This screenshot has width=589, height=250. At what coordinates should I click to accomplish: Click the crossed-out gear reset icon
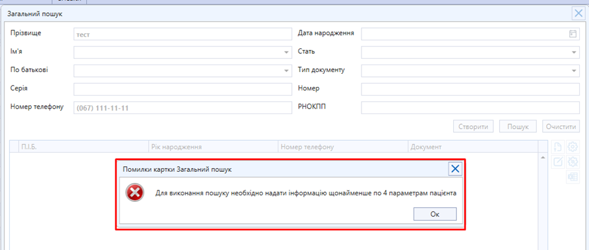tap(573, 162)
